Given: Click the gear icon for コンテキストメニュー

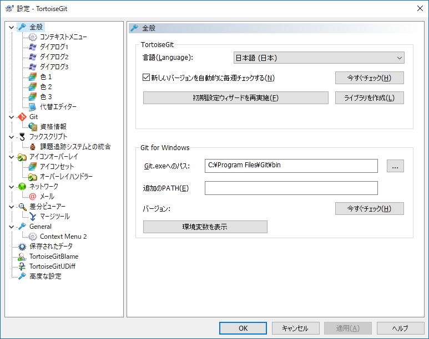Looking at the screenshot, I should pos(33,37).
